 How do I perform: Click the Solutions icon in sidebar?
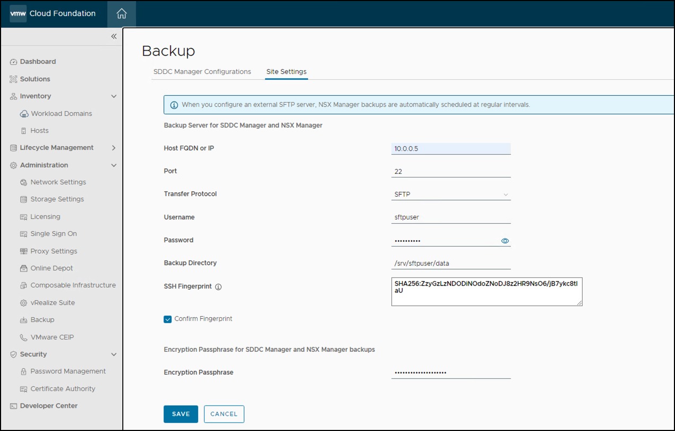[x=13, y=79]
